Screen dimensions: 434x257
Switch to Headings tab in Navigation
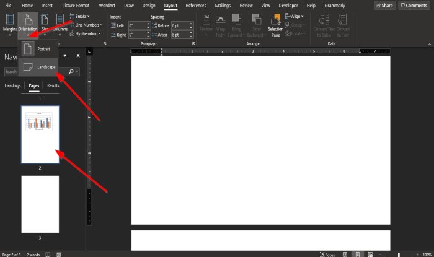(12, 85)
